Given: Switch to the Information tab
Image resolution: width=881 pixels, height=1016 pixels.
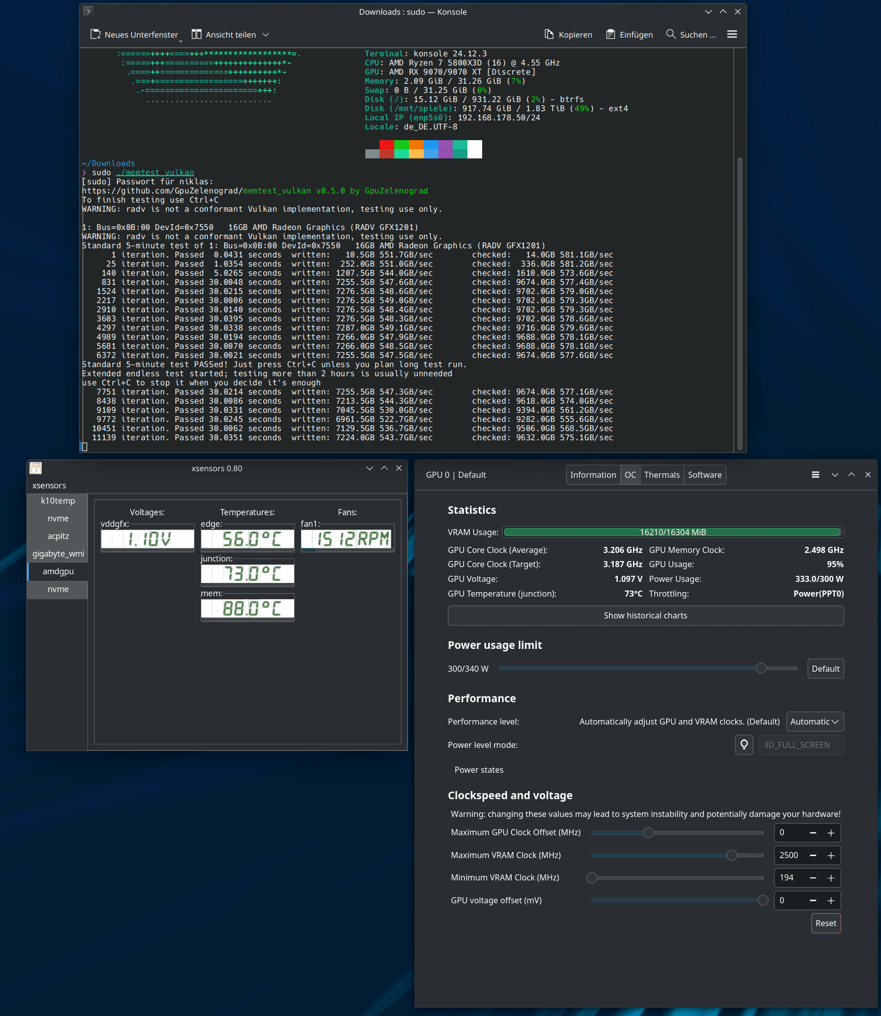Looking at the screenshot, I should [593, 475].
